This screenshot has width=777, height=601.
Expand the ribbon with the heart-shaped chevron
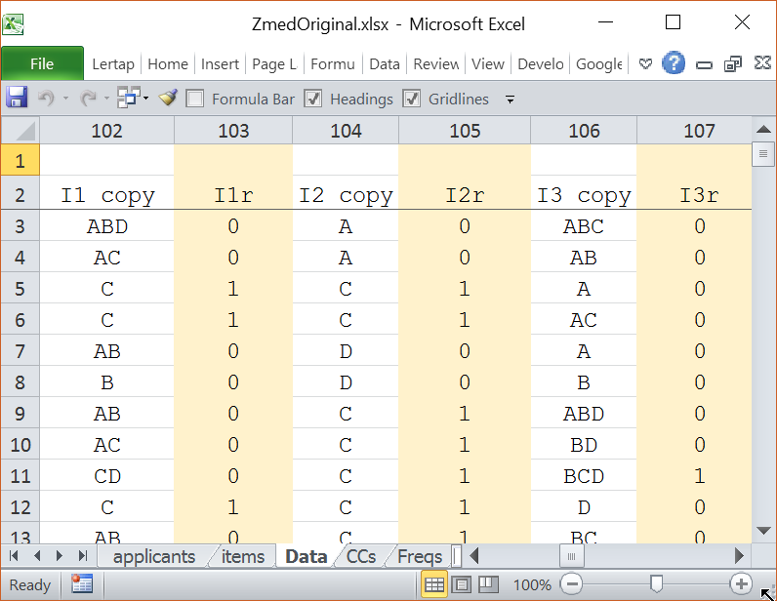tap(645, 63)
